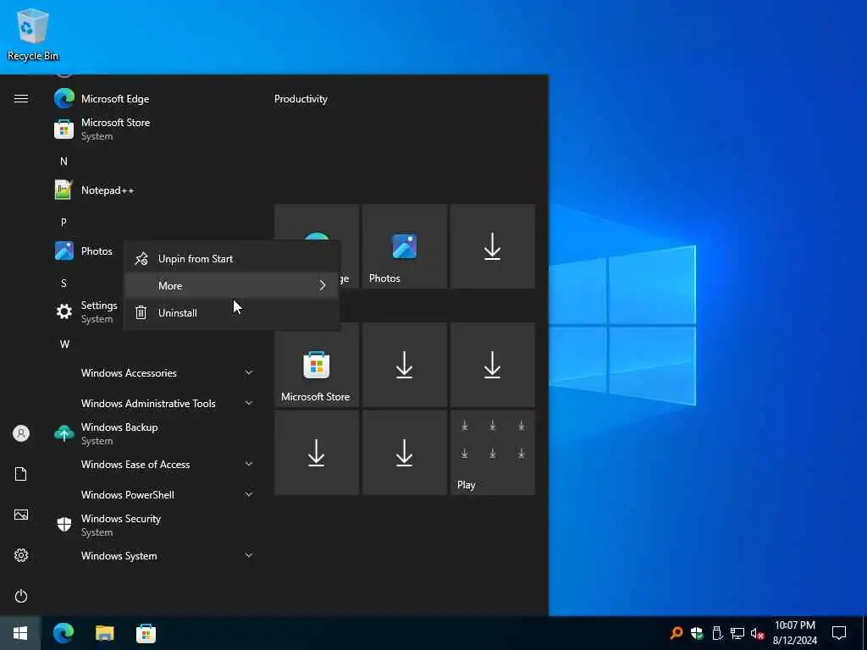Open Pictures from the Start sidebar
The width and height of the screenshot is (867, 650).
[21, 515]
